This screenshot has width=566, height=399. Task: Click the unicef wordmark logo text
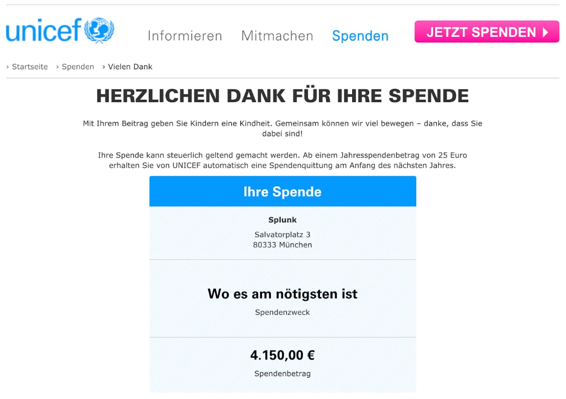44,30
